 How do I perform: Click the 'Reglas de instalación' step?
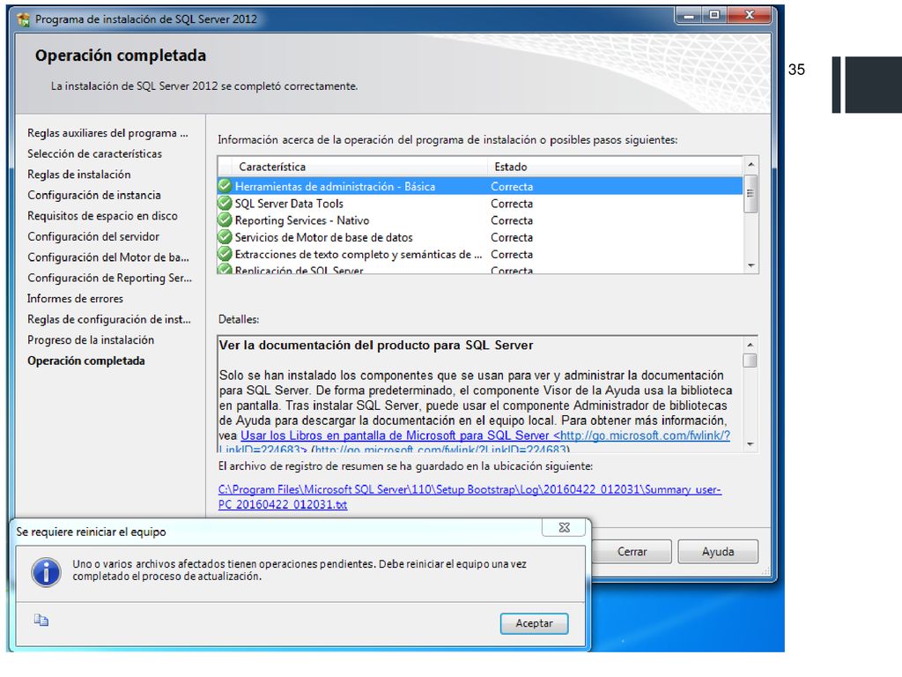(78, 175)
